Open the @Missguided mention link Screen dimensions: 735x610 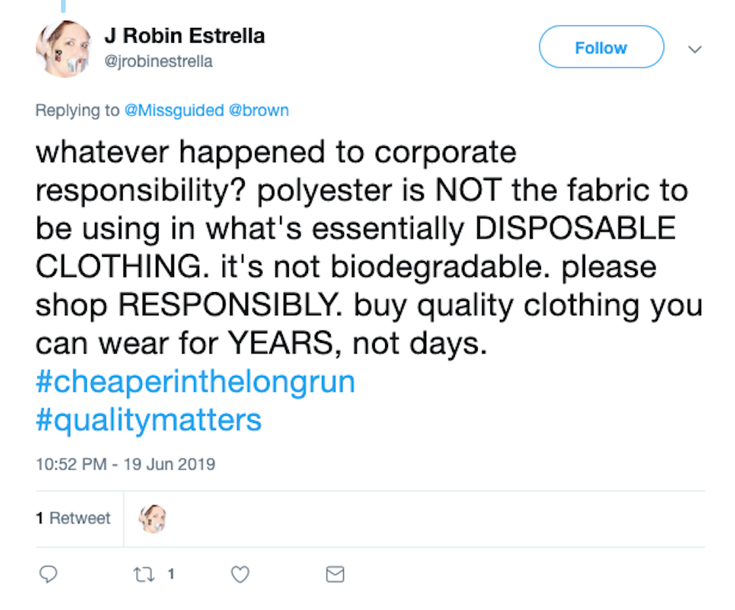(173, 110)
